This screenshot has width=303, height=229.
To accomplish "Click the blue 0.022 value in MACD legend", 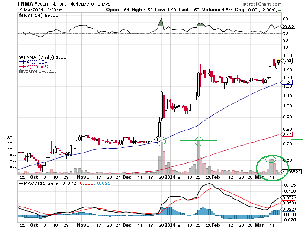I will [x=104, y=184].
